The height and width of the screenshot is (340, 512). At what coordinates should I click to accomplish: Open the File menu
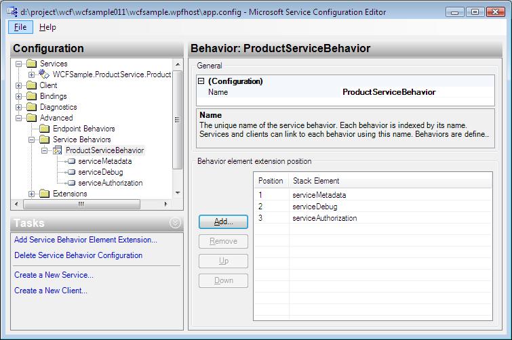pyautogui.click(x=20, y=27)
